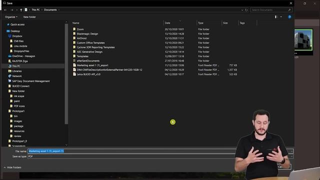Go up one folder level
The image size is (320, 180).
[21, 10]
